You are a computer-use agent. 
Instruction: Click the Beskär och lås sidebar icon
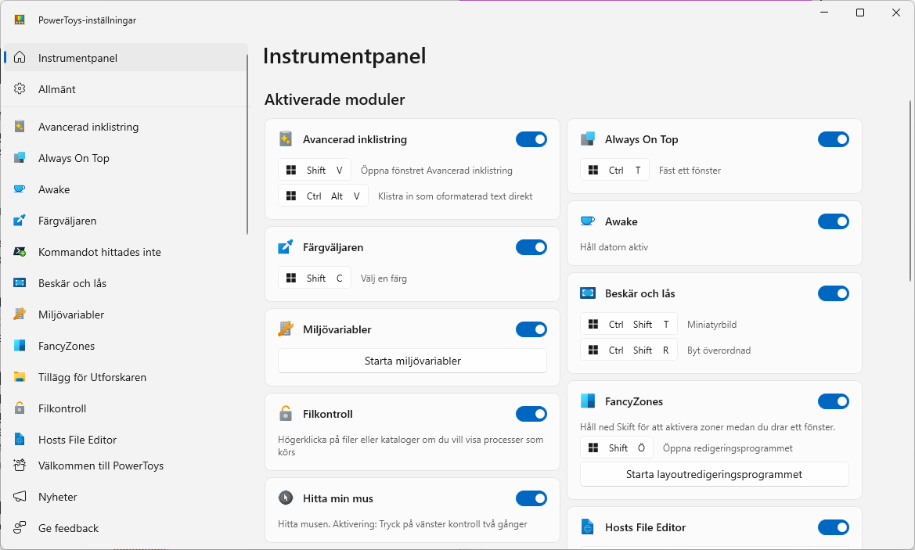pos(20,283)
